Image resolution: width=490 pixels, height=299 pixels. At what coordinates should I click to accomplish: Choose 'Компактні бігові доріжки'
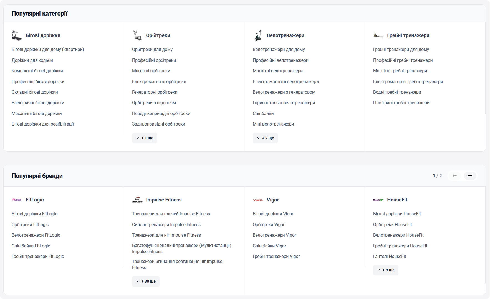[x=37, y=71]
